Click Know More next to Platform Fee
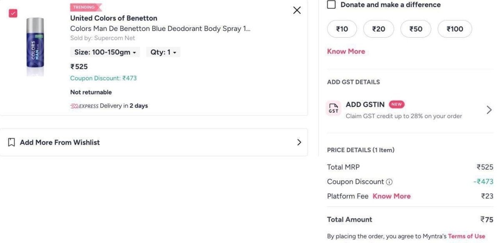The width and height of the screenshot is (500, 243). [391, 196]
